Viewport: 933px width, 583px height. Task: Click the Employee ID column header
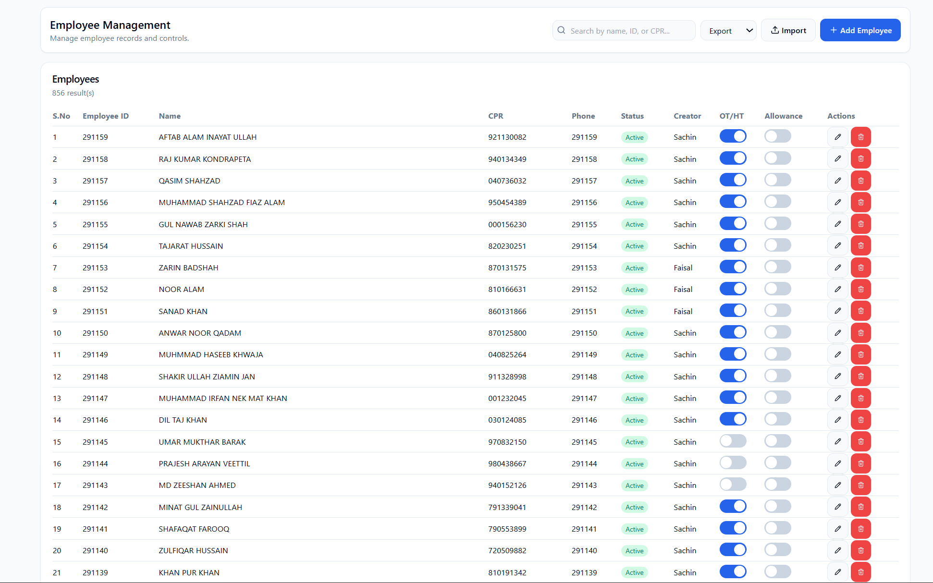pos(106,116)
